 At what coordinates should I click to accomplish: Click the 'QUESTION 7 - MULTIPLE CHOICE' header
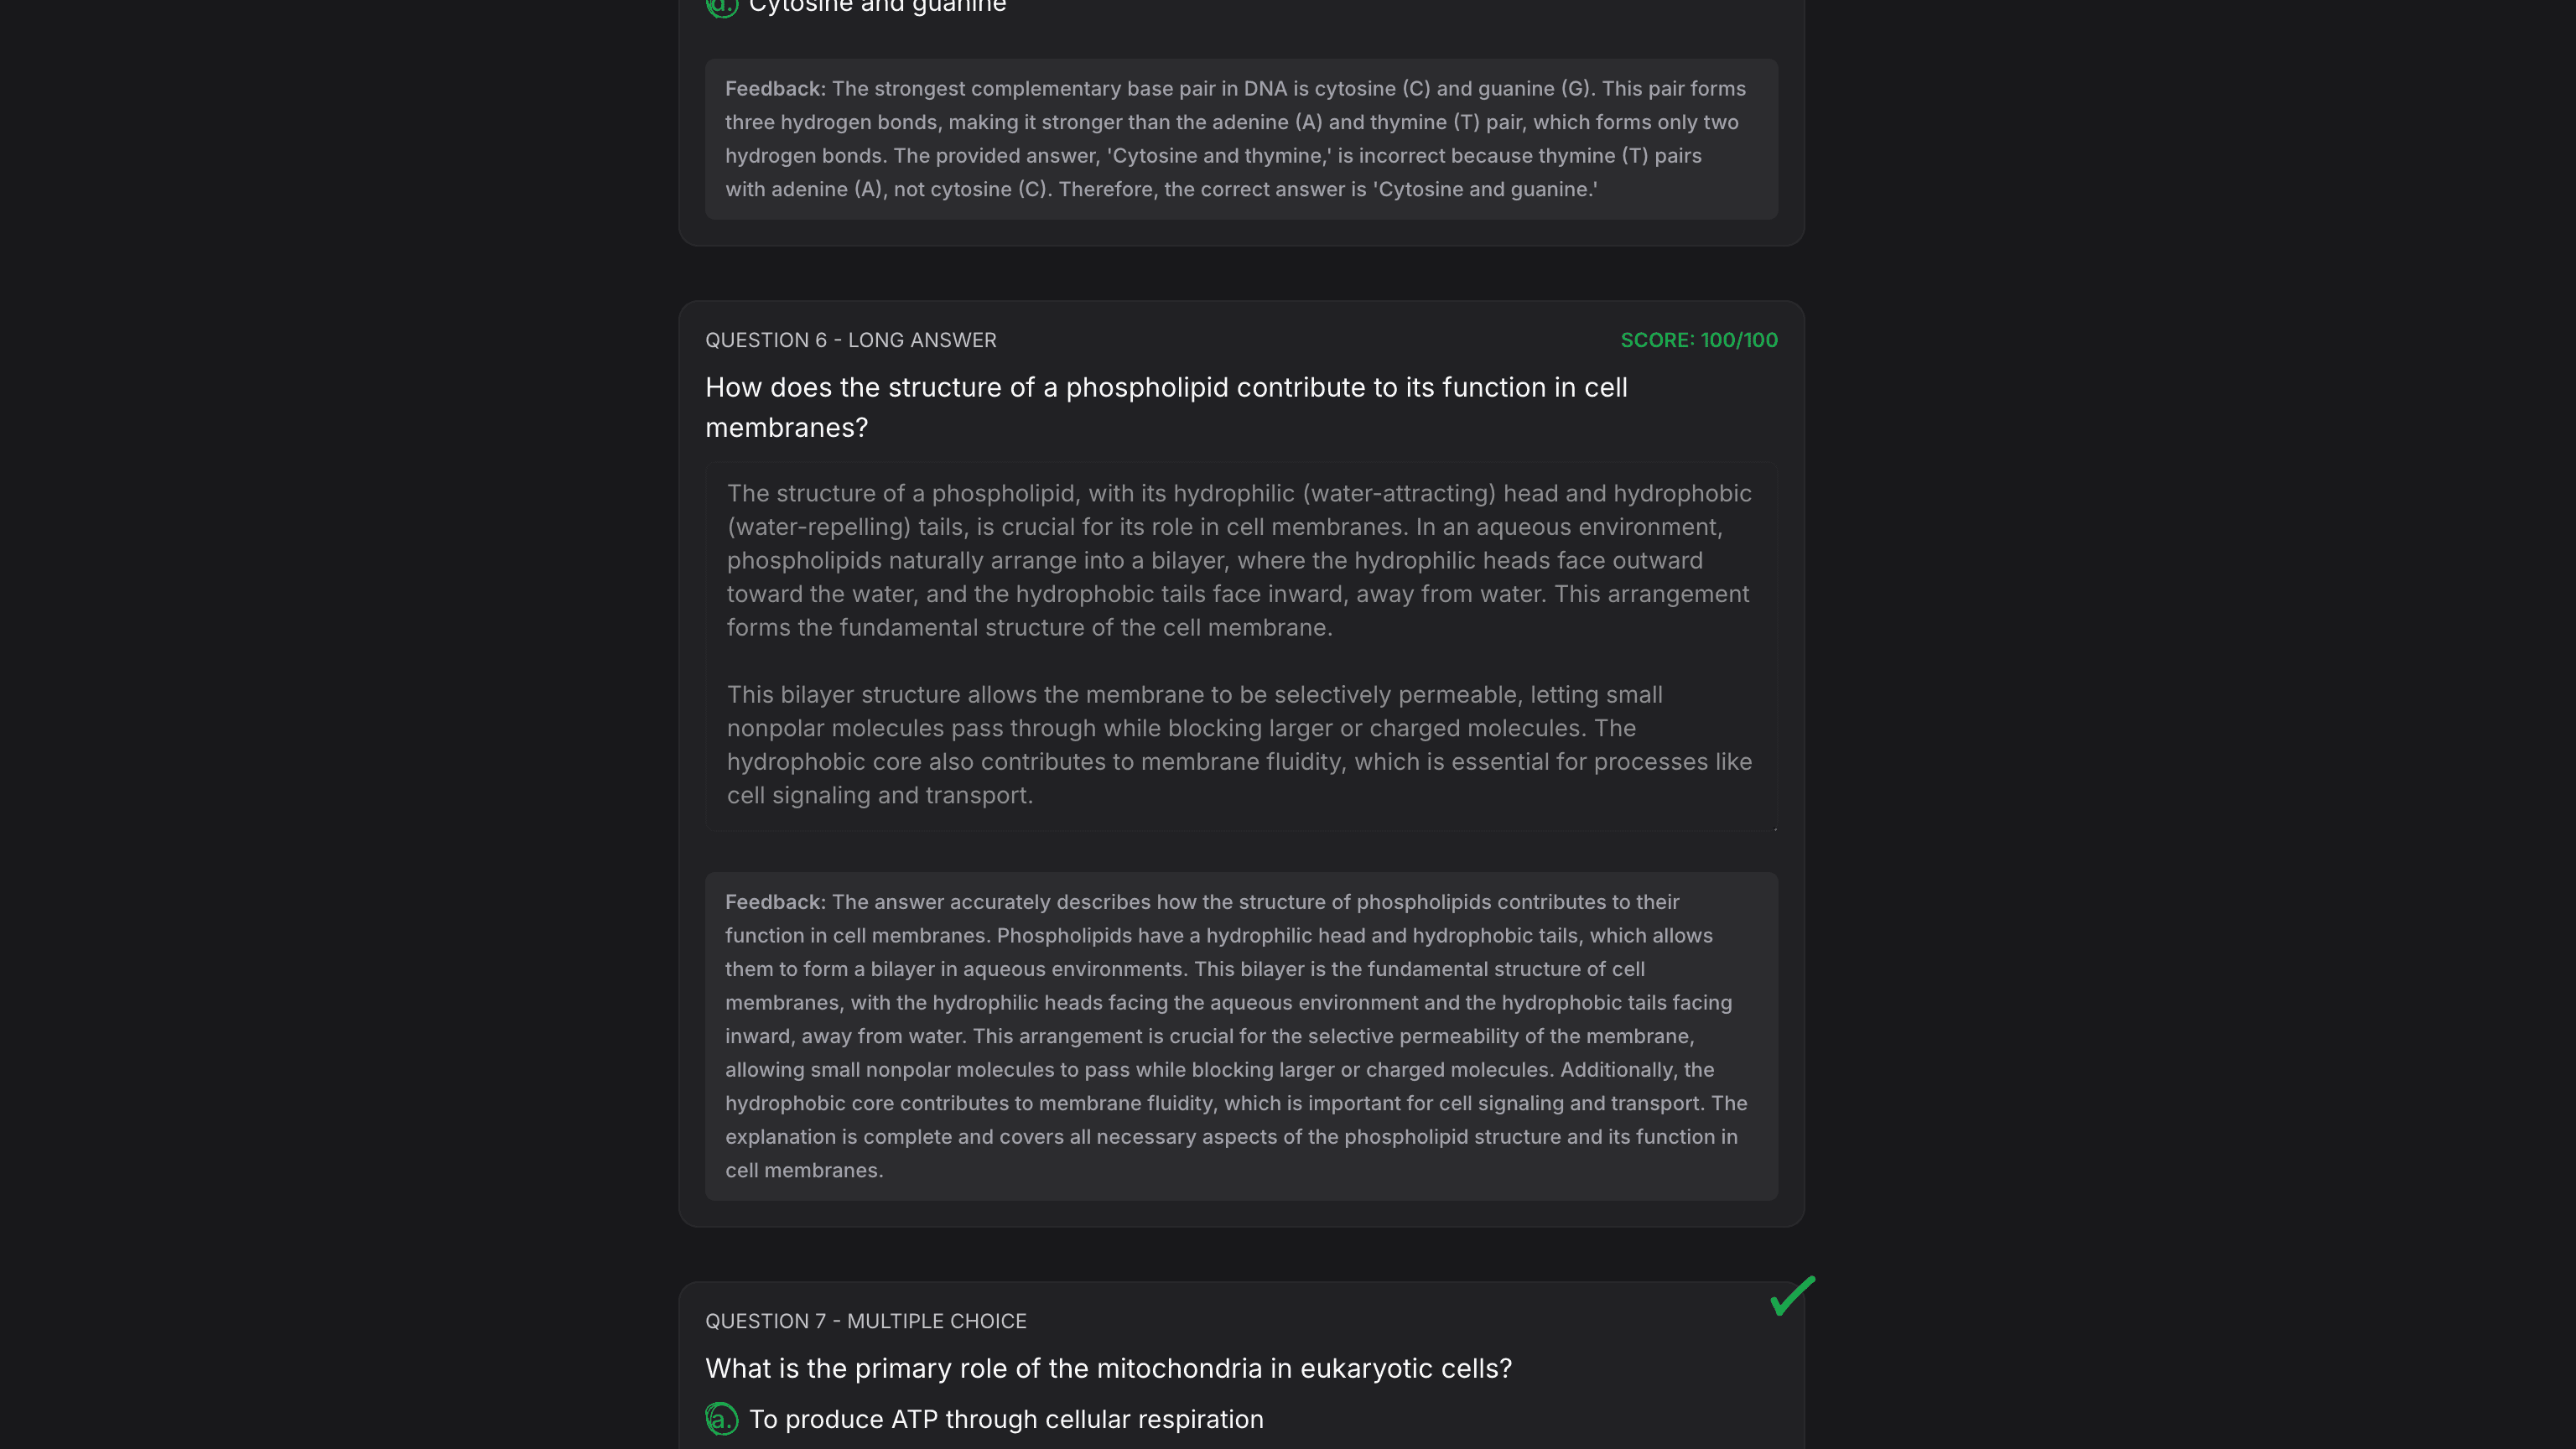pos(866,1320)
